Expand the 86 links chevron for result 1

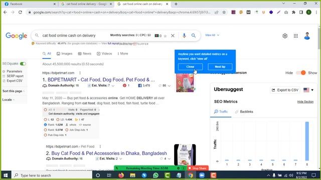[169, 85]
